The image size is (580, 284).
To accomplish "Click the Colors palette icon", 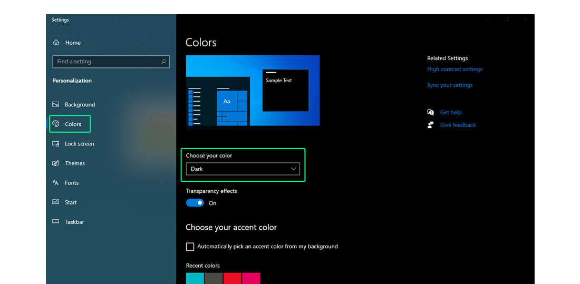I will pyautogui.click(x=56, y=124).
